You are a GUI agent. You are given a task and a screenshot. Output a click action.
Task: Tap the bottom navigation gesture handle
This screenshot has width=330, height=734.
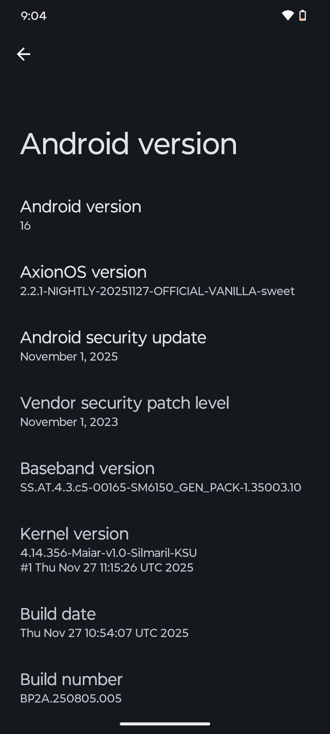[165, 724]
